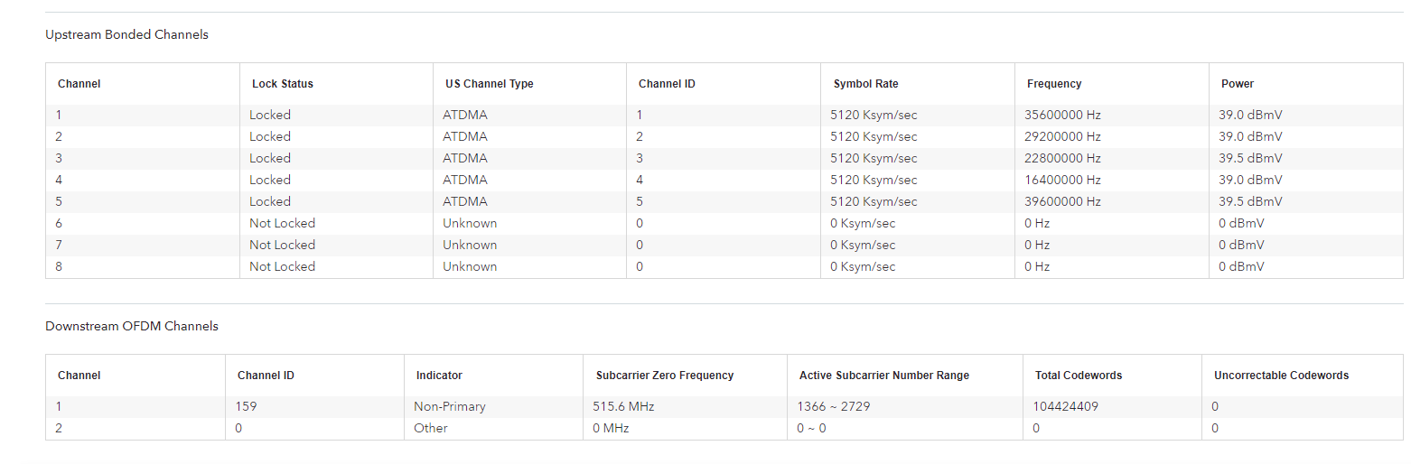Screen dimensions: 1411x464
Task: Click Not Locked status in channel 8 row
Action: pyautogui.click(x=282, y=266)
